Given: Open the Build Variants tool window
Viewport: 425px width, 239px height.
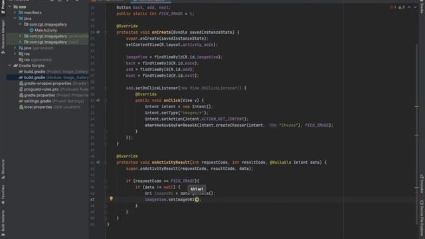Looking at the screenshot, I should coord(3,223).
